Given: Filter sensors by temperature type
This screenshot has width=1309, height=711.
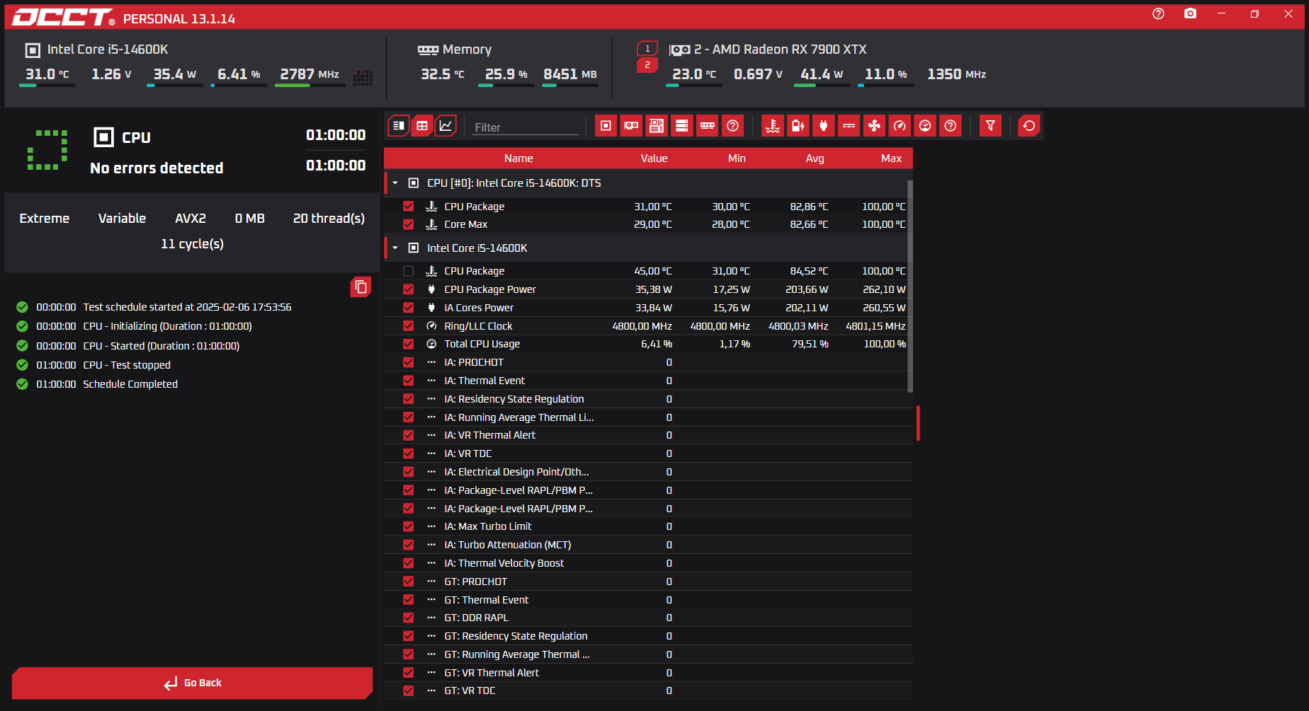Looking at the screenshot, I should (773, 126).
